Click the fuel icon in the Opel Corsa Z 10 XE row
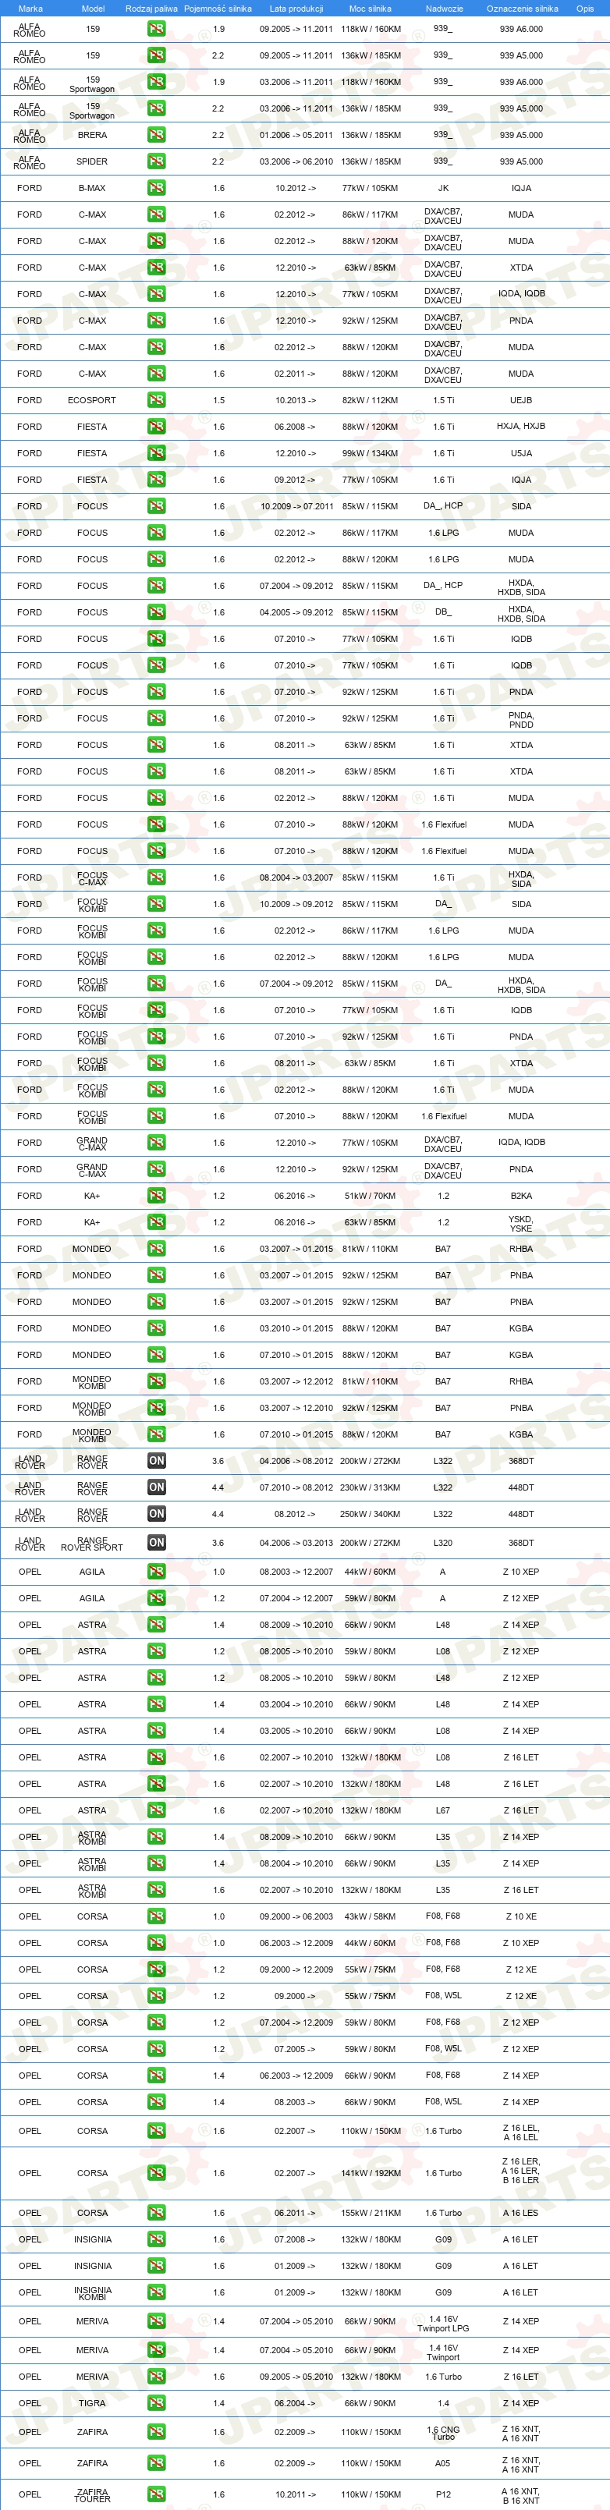The height and width of the screenshot is (2510, 610). pos(156,1916)
